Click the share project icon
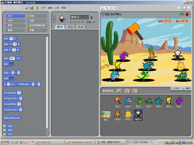 pos(37,8)
